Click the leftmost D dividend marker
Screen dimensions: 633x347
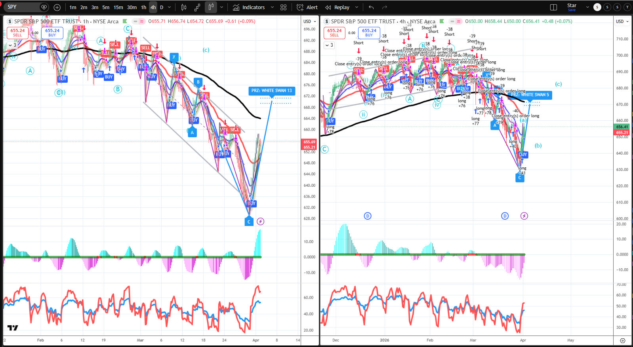point(368,216)
